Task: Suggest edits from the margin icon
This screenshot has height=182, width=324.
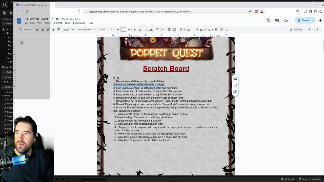Action: pos(235,92)
